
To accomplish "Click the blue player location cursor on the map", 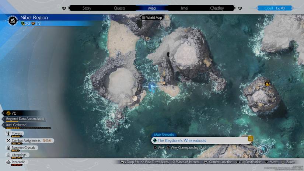I will pos(151,87).
